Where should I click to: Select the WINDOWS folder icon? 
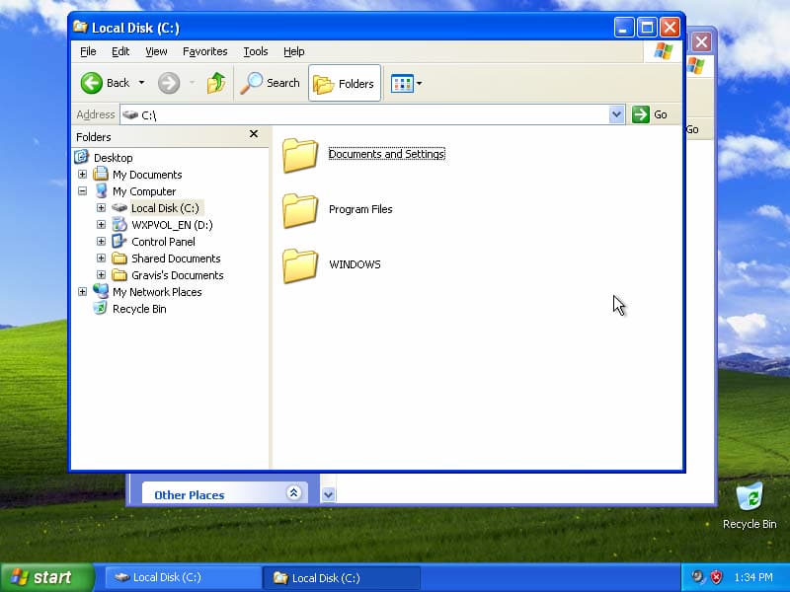pos(300,265)
